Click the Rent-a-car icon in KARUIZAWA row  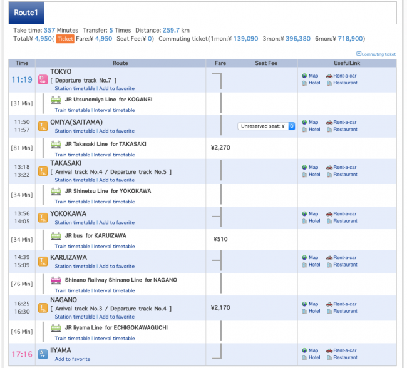pyautogui.click(x=329, y=258)
